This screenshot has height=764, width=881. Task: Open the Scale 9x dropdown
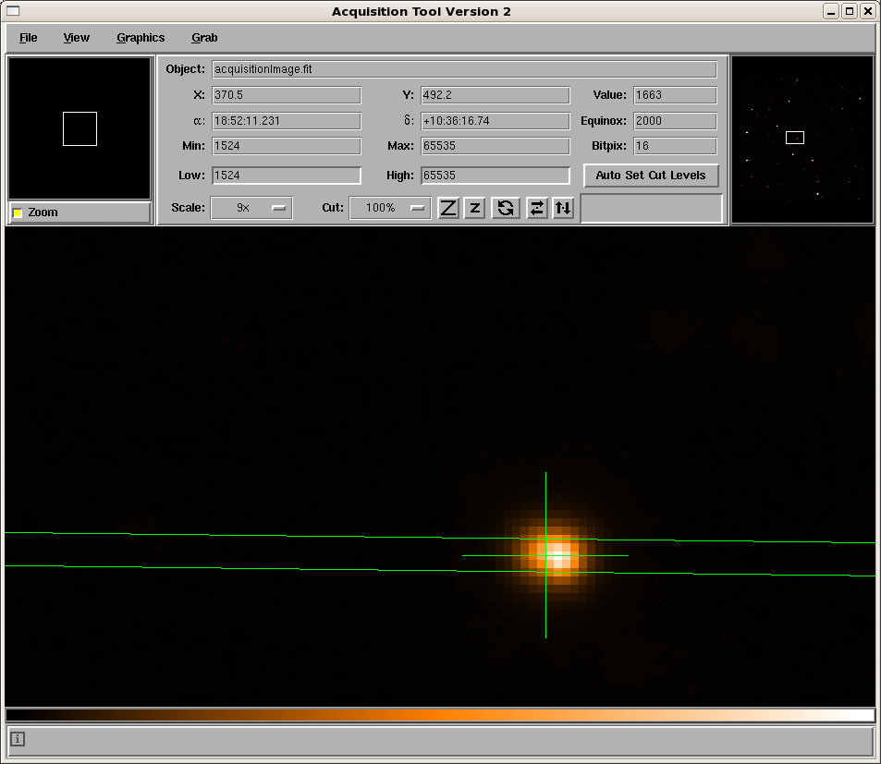click(251, 208)
